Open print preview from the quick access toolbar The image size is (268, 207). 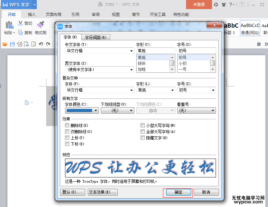[33, 45]
